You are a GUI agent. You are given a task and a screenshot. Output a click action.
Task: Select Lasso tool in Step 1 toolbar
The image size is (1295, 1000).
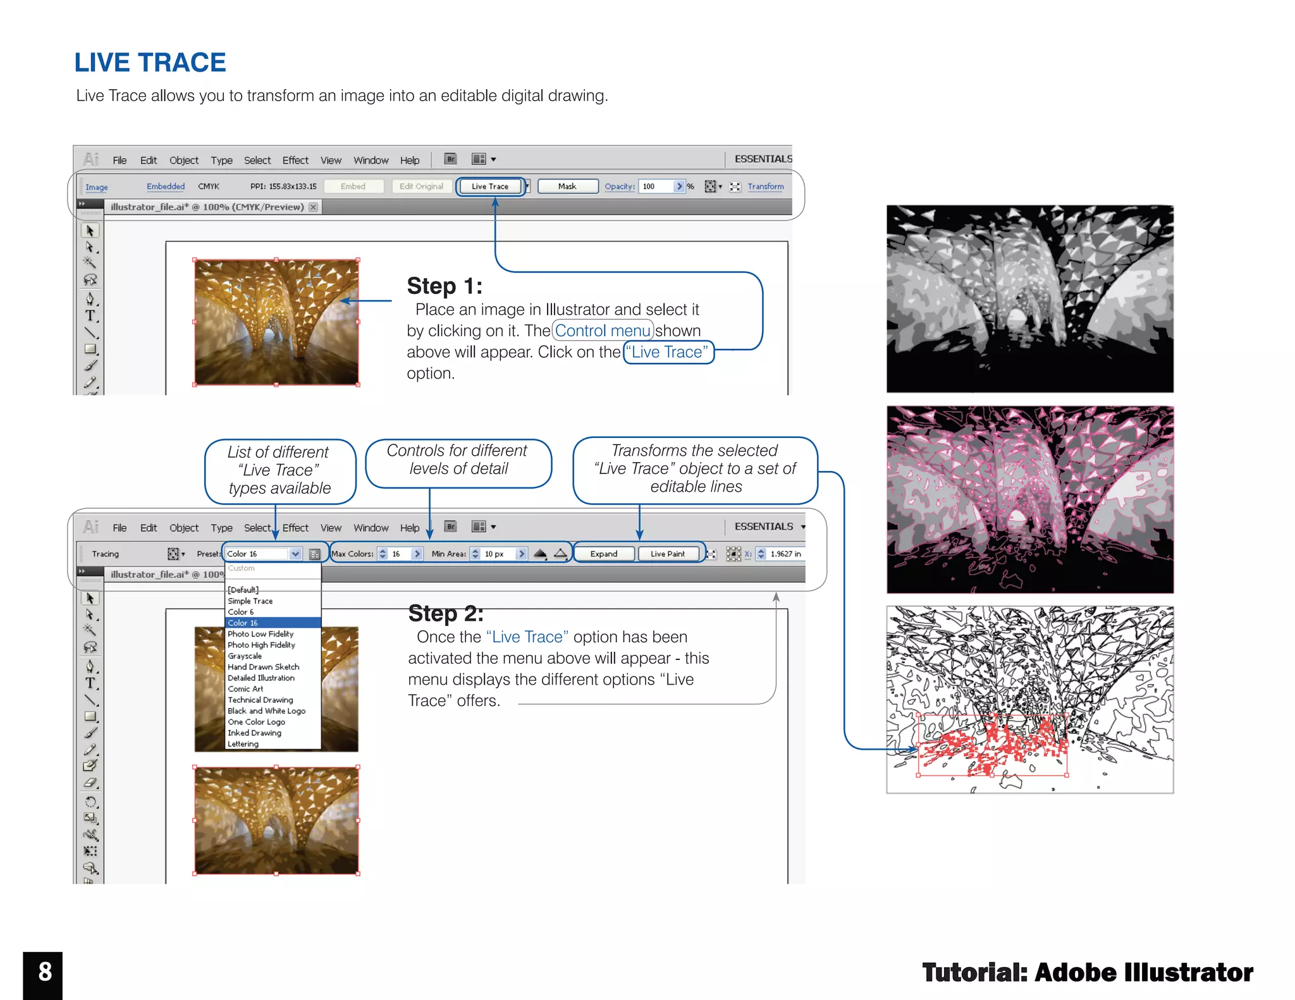90,279
